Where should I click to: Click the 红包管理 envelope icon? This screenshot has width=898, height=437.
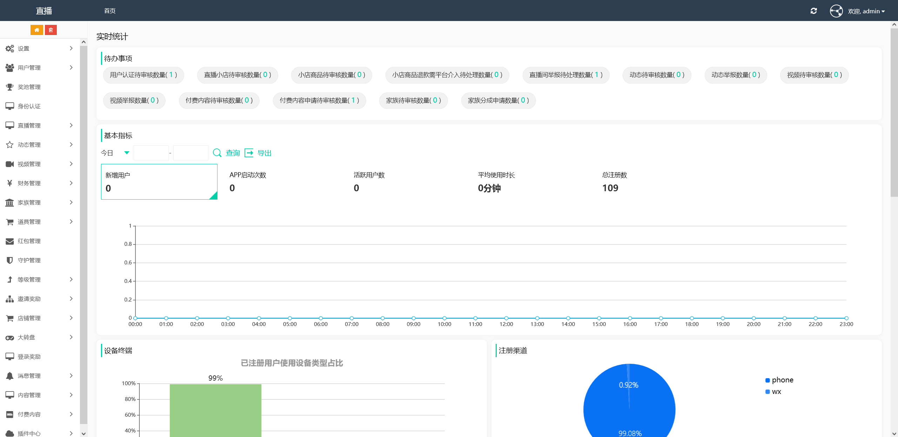coord(9,241)
